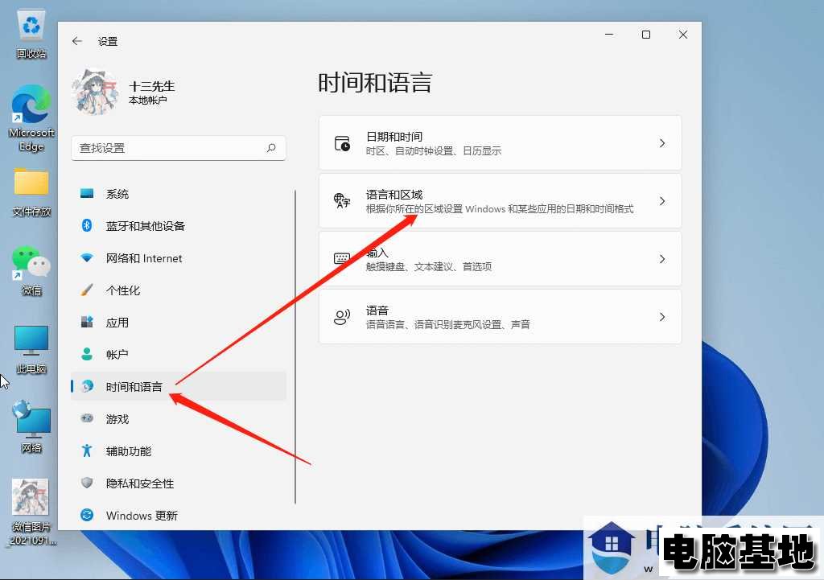Viewport: 824px width, 580px height.
Task: Select 时间和语言 in the sidebar
Action: tap(179, 386)
